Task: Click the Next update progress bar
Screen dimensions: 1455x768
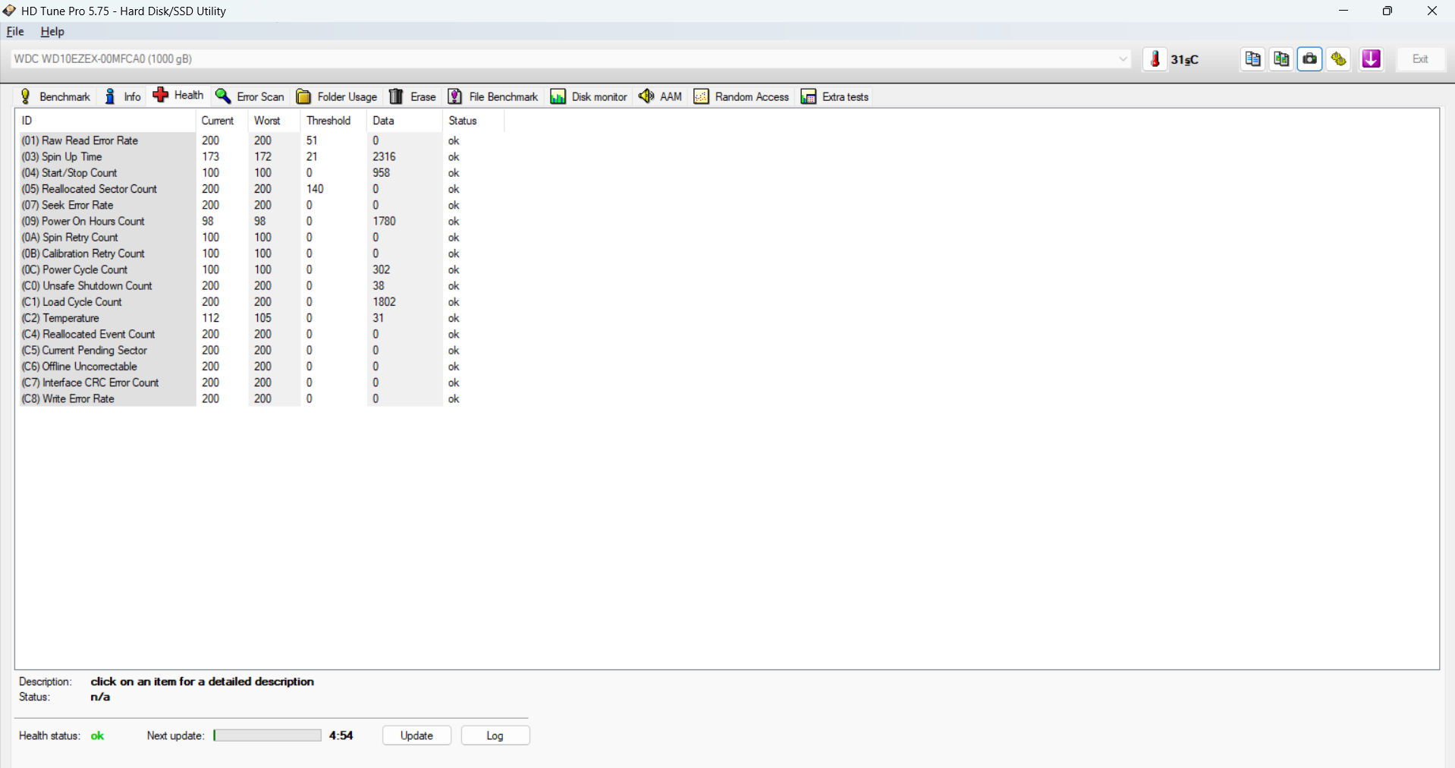Action: coord(267,735)
